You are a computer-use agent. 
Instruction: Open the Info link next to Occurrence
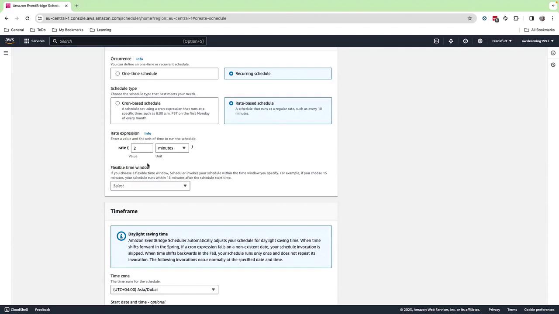pos(139,59)
